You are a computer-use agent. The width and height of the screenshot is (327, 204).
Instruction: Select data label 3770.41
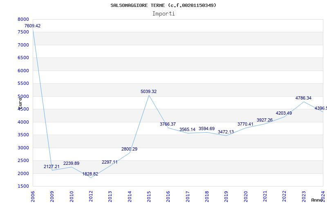point(245,124)
